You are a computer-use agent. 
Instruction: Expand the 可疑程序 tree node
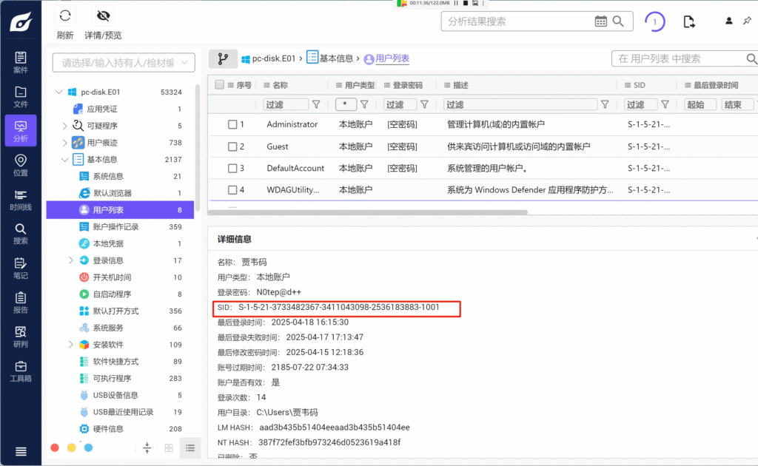pos(65,126)
